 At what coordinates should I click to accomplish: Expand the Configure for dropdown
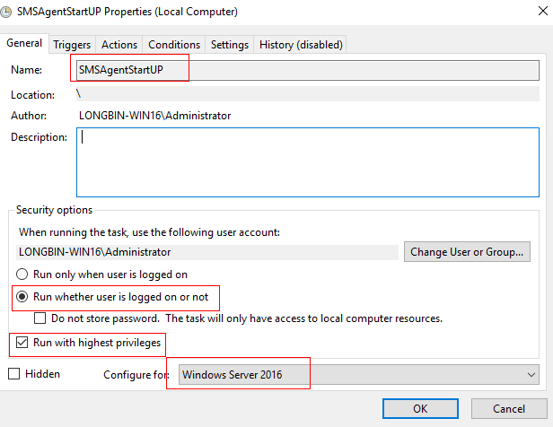click(x=359, y=375)
